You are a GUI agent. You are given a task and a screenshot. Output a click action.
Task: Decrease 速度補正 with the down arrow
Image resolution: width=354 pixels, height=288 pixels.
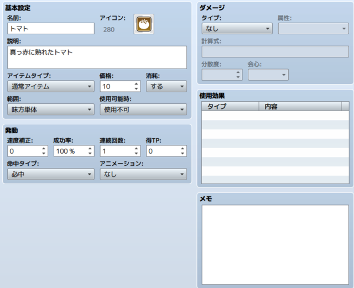click(44, 154)
